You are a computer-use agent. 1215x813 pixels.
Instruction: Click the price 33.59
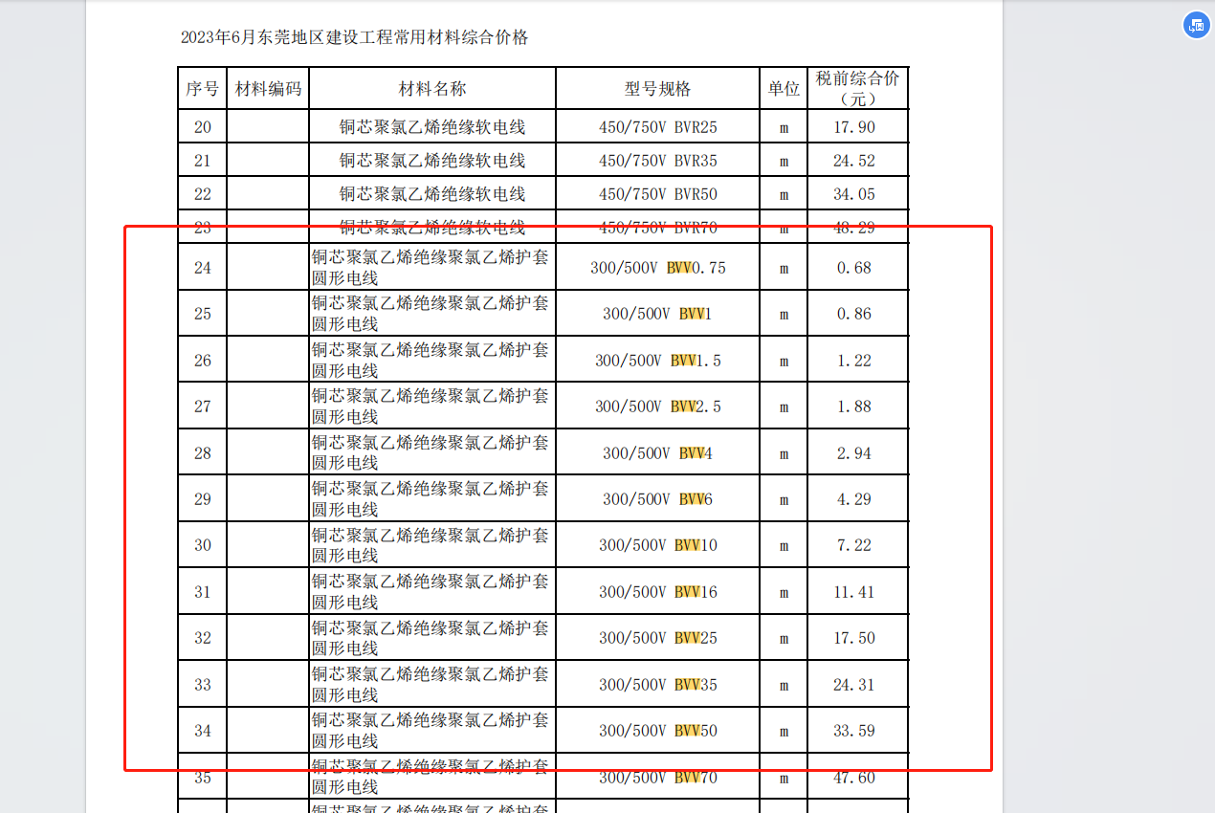tap(854, 731)
